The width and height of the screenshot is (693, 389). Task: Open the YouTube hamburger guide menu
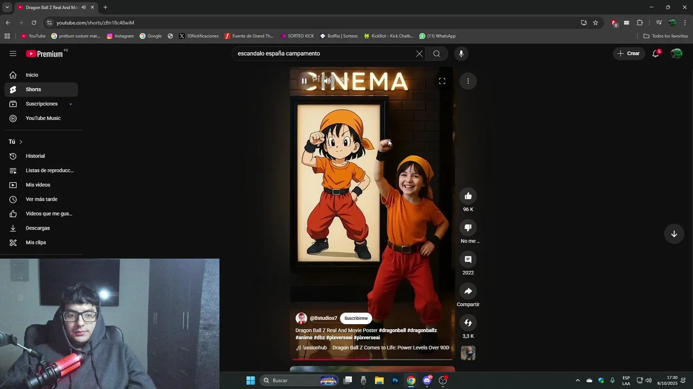pyautogui.click(x=13, y=53)
